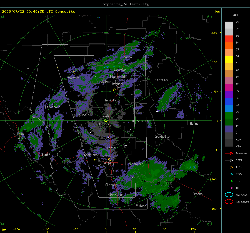Click the HighRiver city label

click(115, 194)
